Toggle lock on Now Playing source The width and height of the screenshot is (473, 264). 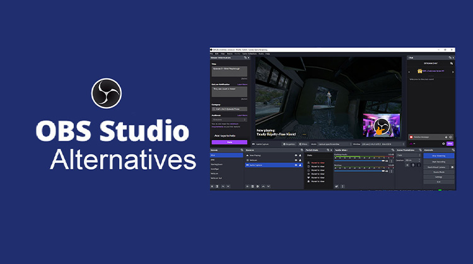(x=300, y=155)
